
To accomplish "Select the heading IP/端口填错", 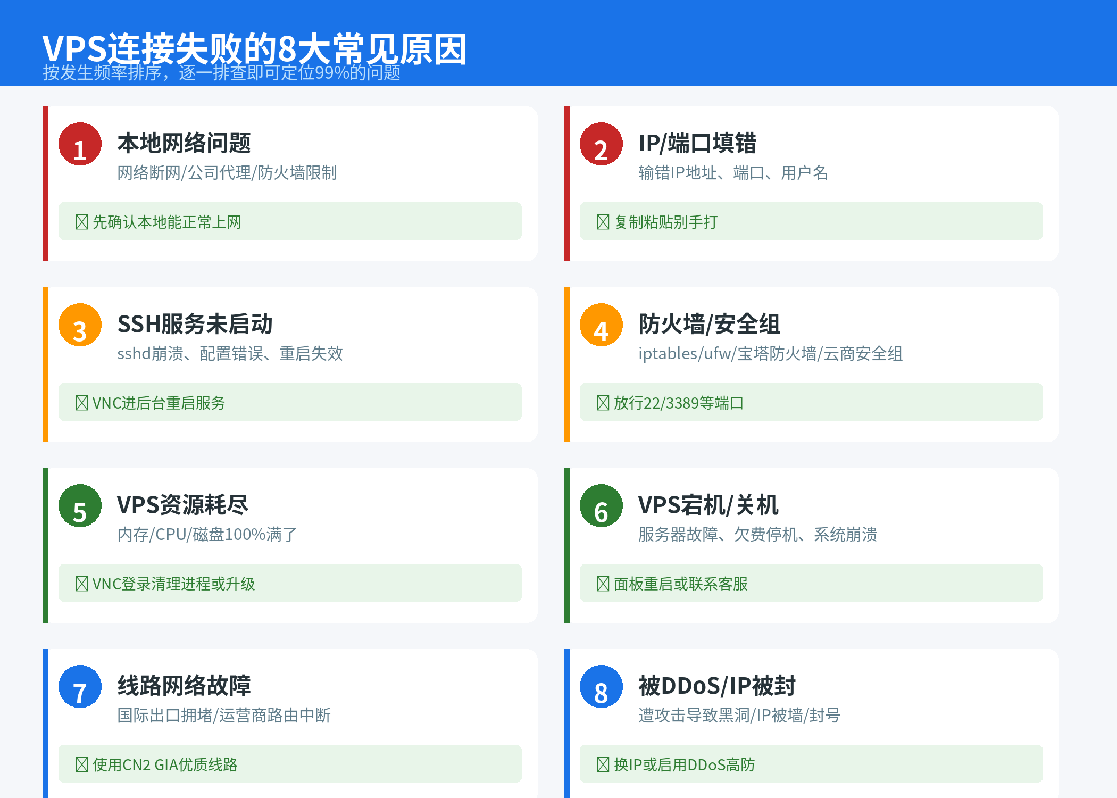I will pos(697,143).
